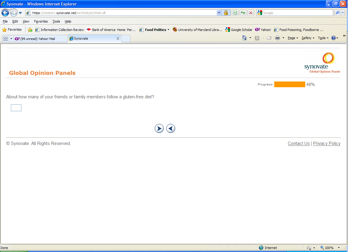
Task: Open the Edit menu
Action: pos(15,21)
